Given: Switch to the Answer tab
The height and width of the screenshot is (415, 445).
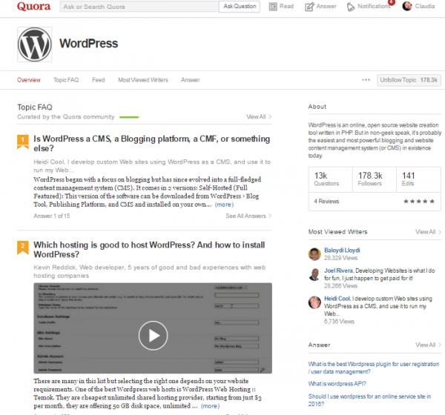Looking at the screenshot, I should [190, 80].
